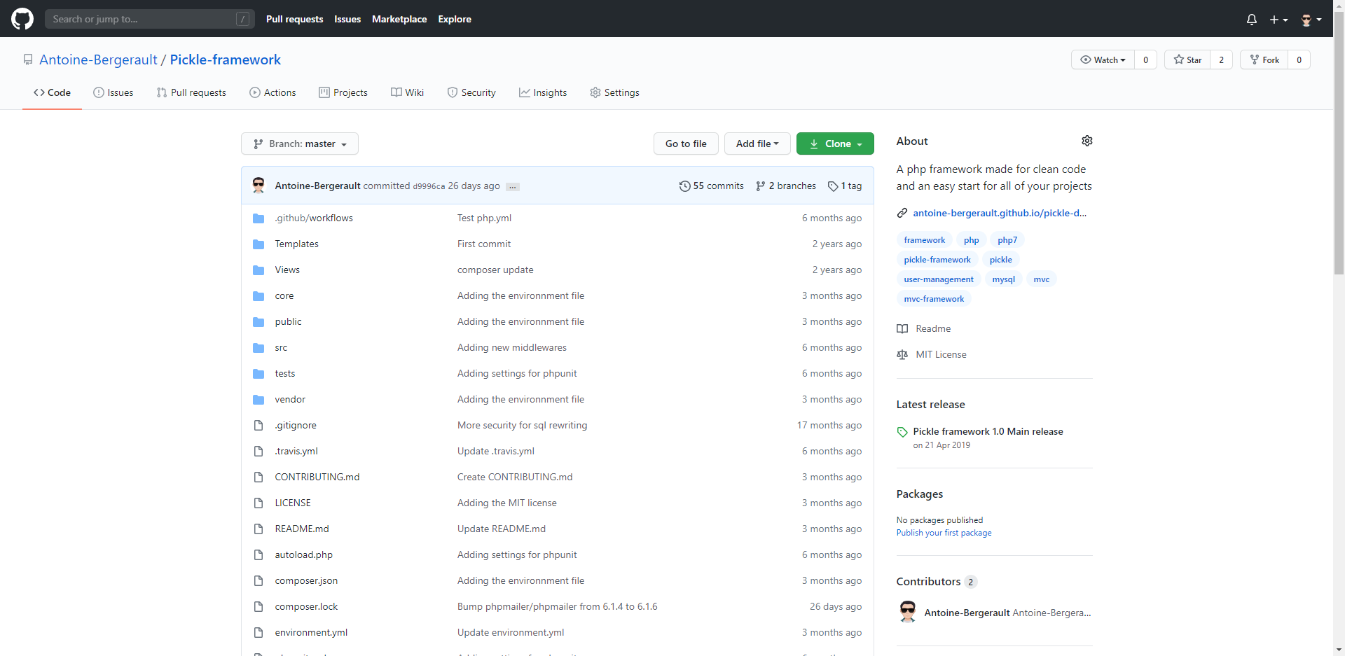The width and height of the screenshot is (1345, 656).
Task: Click the Go to file button
Action: (x=686, y=144)
